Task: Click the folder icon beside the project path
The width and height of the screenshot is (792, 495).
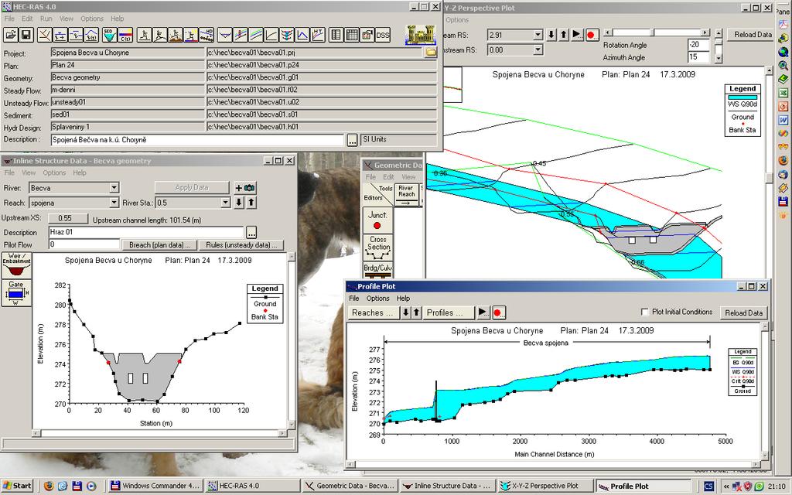Action: pos(430,52)
